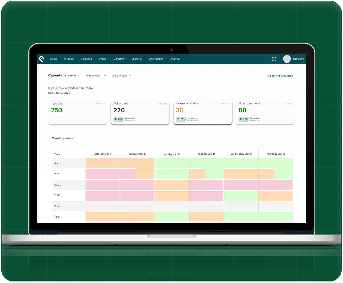Select Tuesday Jan 11 1 pm orange slot

pyautogui.click(x=206, y=217)
